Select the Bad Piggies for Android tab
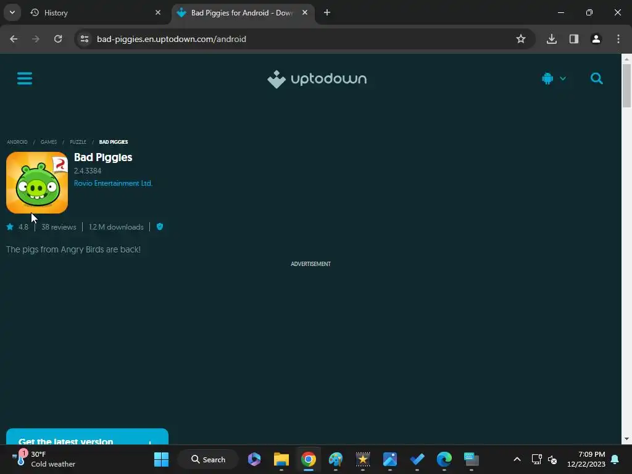Viewport: 632px width, 474px height. click(x=242, y=13)
